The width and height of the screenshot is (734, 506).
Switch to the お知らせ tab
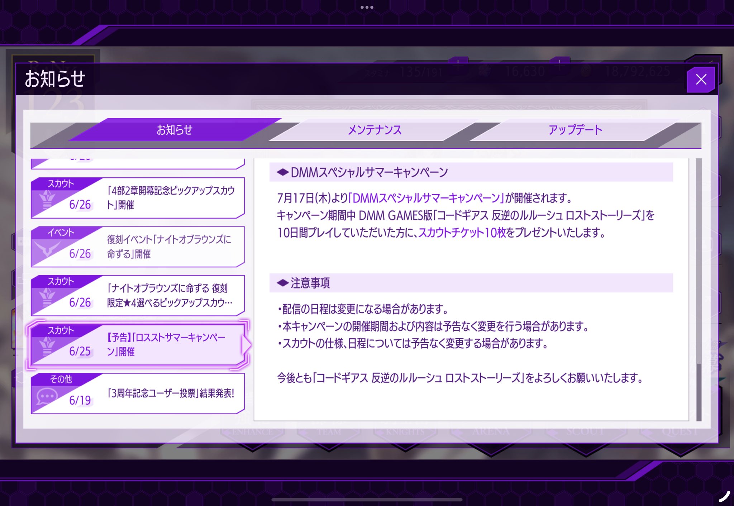pyautogui.click(x=175, y=130)
